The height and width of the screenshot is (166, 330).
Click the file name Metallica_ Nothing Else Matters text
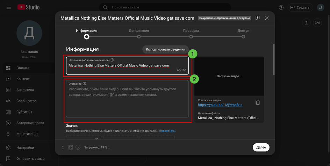[x=228, y=118]
